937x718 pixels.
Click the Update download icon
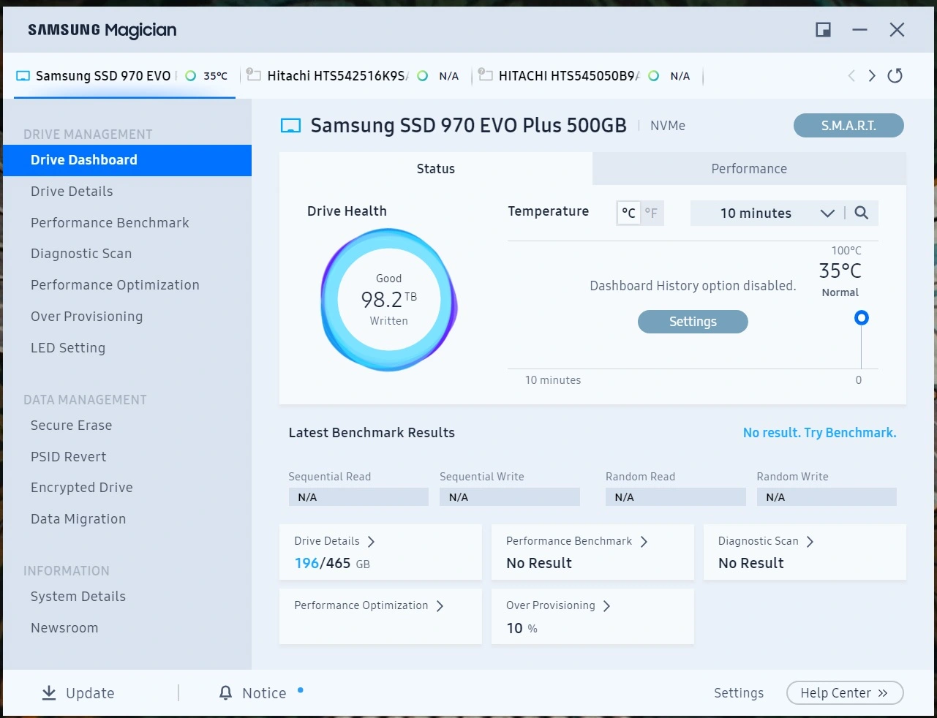[49, 693]
